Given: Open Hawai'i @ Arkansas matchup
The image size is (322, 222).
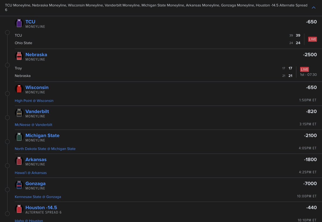Looking at the screenshot, I should coord(31,173).
